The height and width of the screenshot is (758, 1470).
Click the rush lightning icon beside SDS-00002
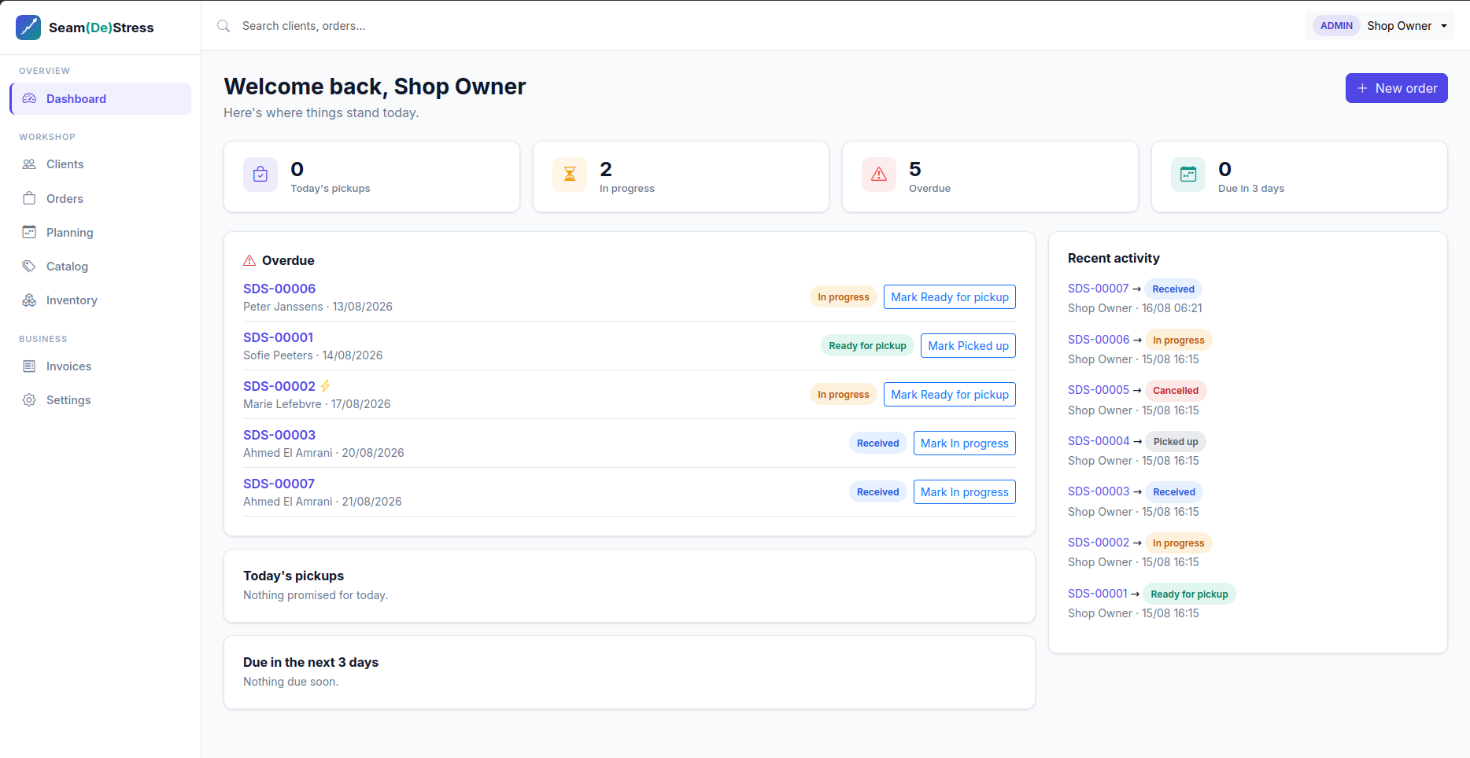(325, 386)
